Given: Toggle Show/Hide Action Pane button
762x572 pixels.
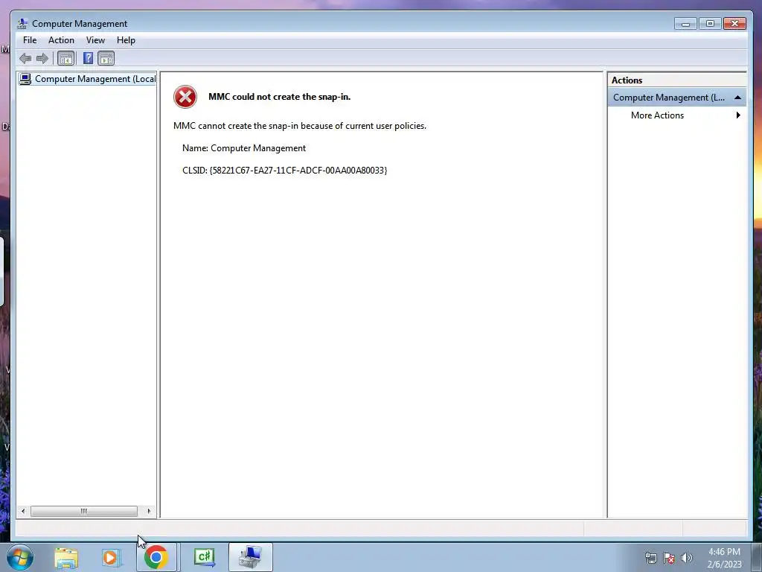Looking at the screenshot, I should pos(106,59).
